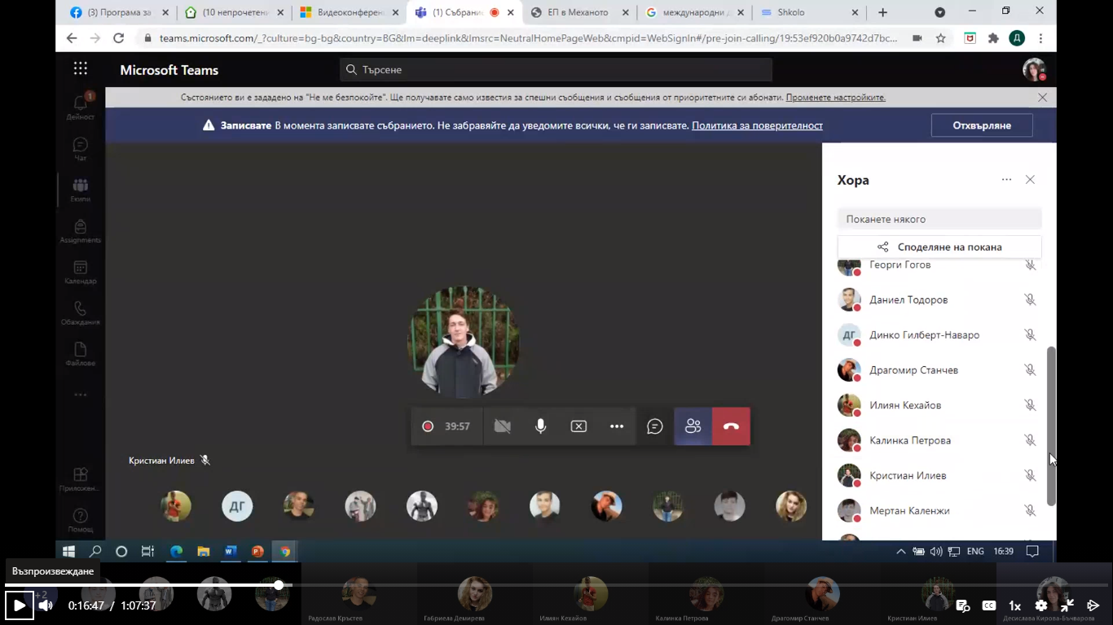Open Files in Teams sidebar
This screenshot has width=1113, height=625.
[x=81, y=354]
